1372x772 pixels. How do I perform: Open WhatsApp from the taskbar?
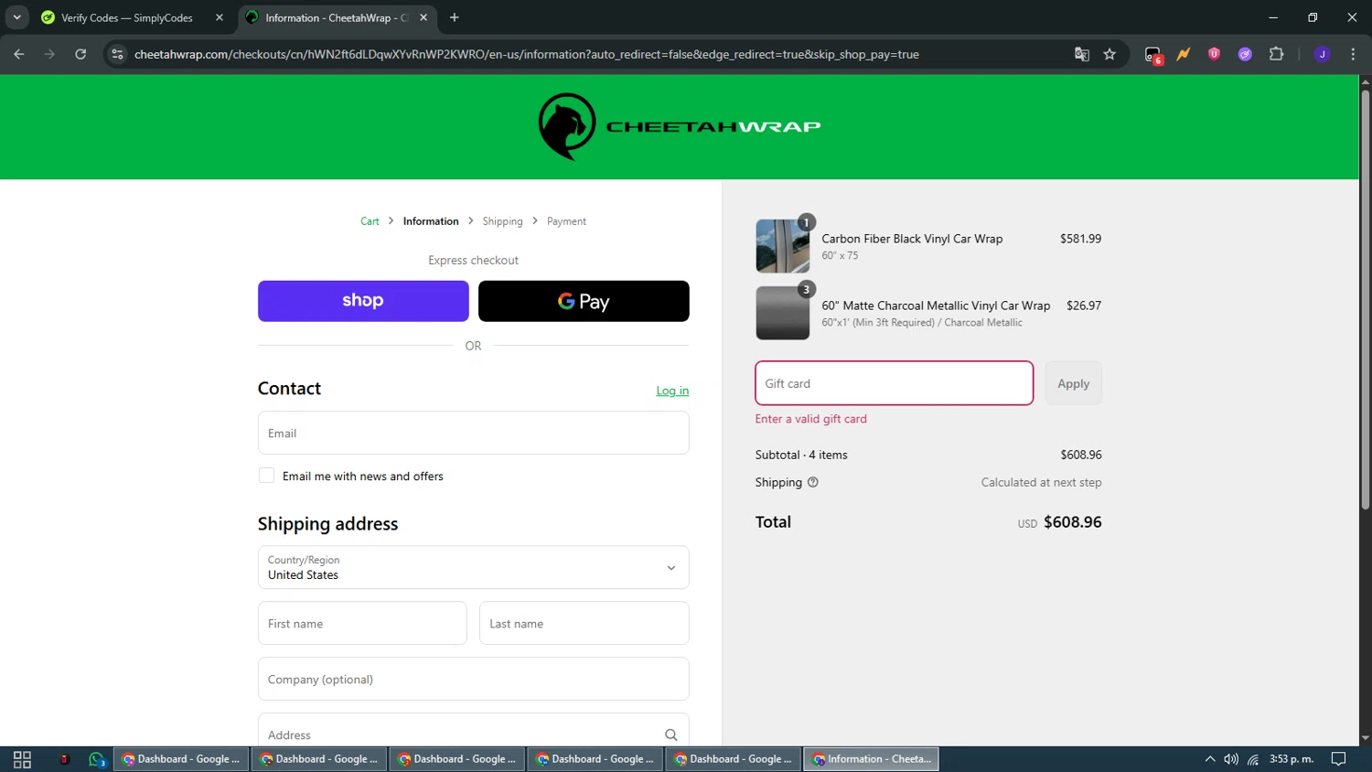click(97, 759)
